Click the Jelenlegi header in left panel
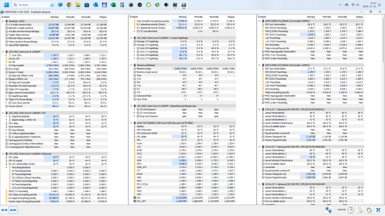Screen dimensions: 385x216 coord(51,17)
